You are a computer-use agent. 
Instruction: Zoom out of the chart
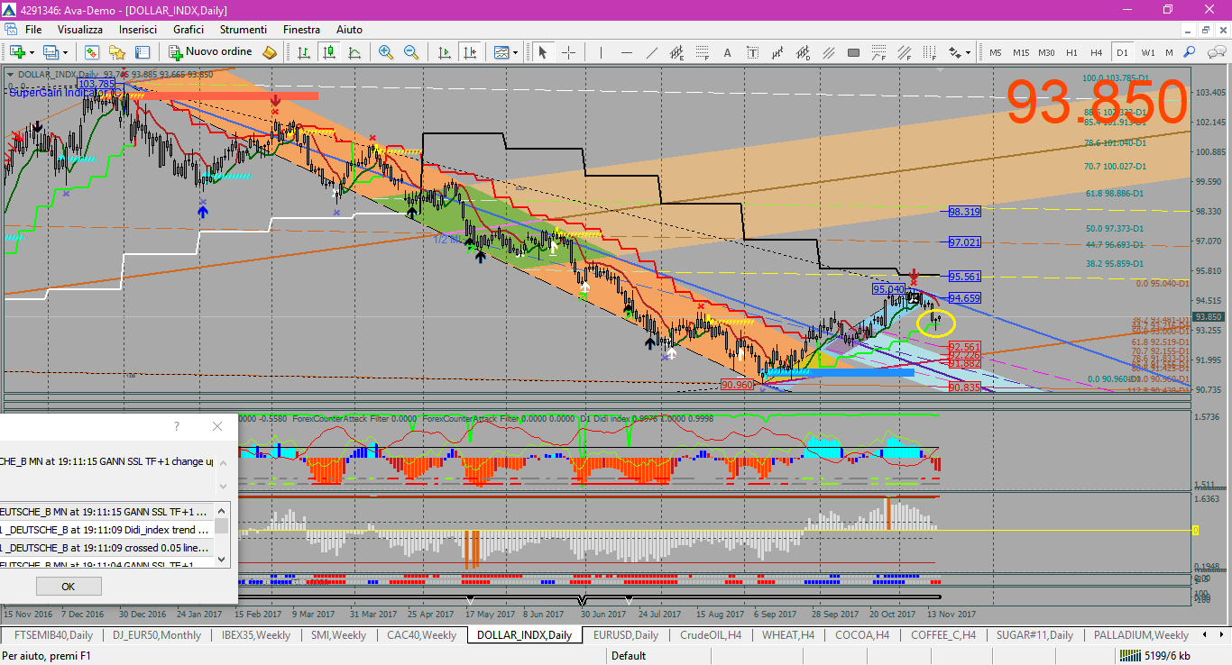pos(411,52)
